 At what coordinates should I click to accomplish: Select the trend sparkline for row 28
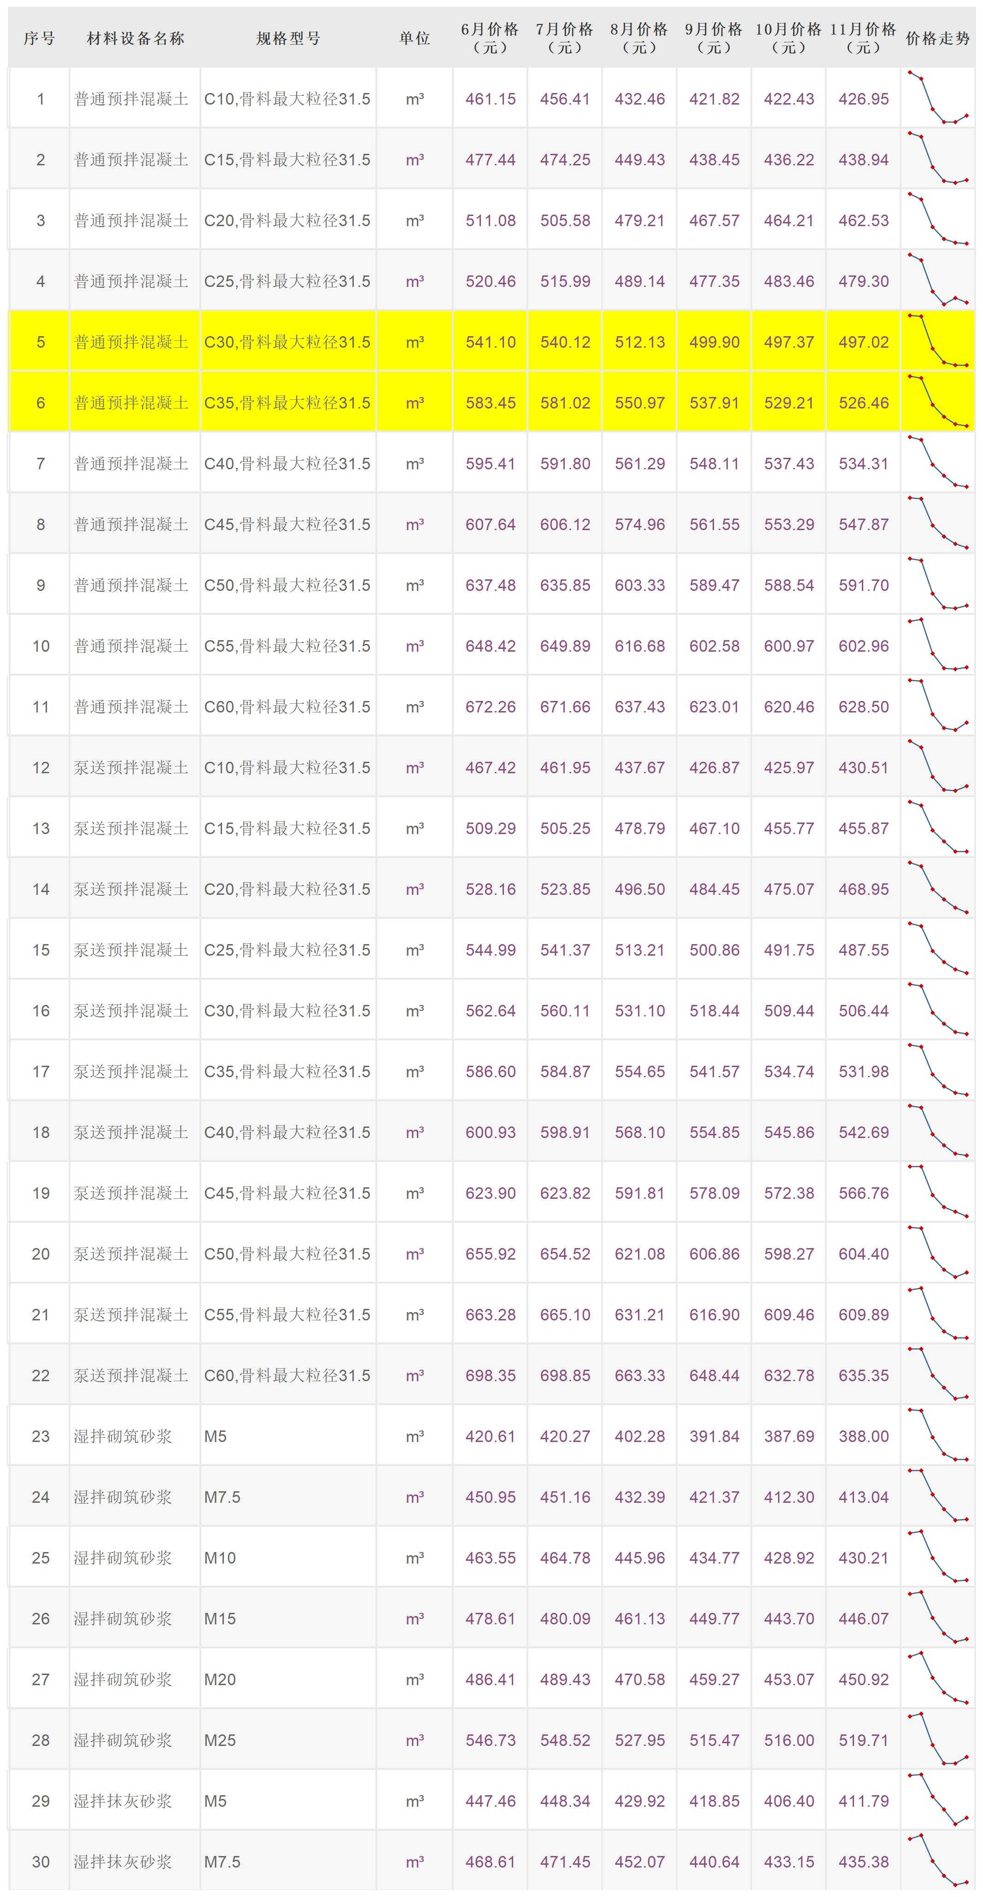tap(937, 1739)
